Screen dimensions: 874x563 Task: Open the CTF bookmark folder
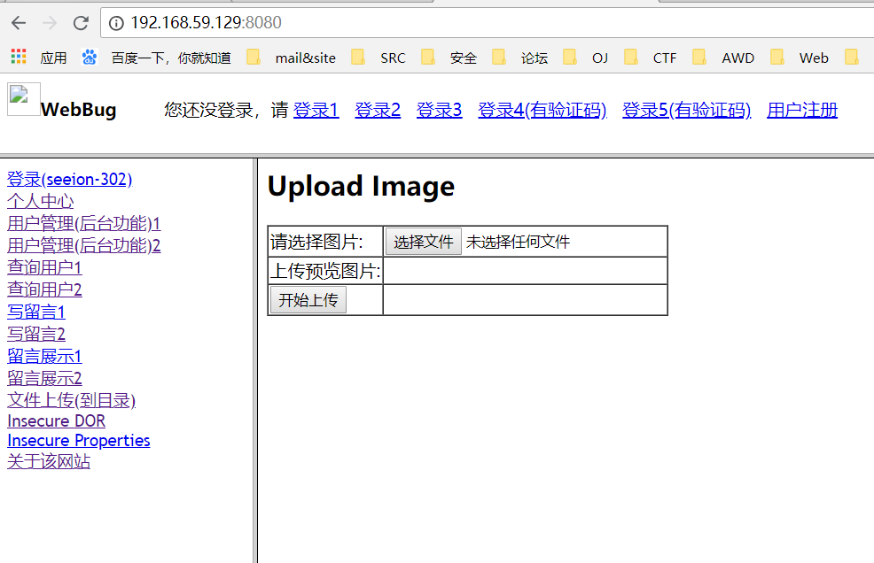(x=651, y=58)
